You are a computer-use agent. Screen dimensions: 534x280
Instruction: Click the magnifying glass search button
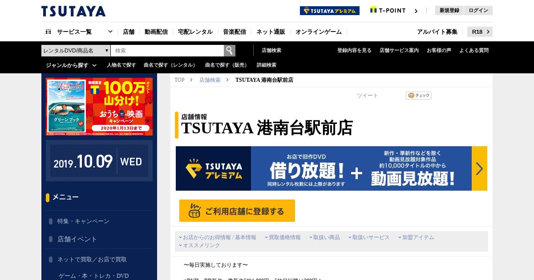(230, 51)
